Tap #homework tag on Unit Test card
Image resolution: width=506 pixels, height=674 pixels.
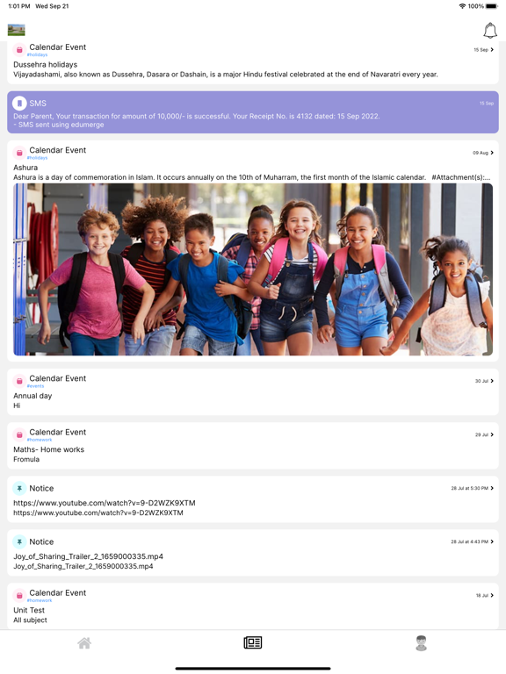click(40, 600)
